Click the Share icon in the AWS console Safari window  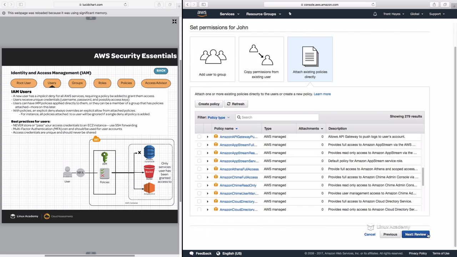tap(434, 5)
